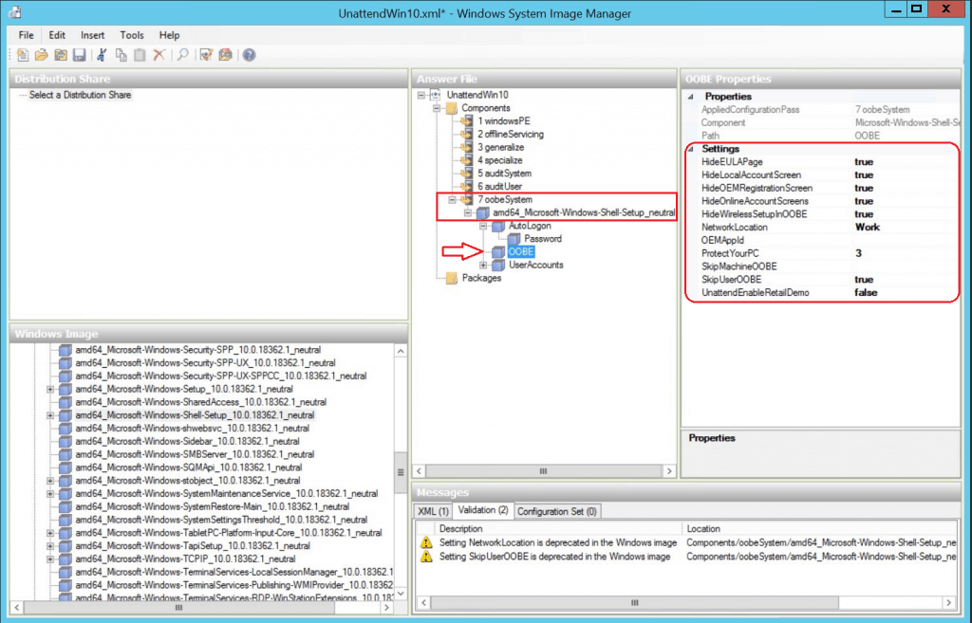Switch to the Configuration Set (0) tab
This screenshot has height=623, width=972.
pyautogui.click(x=556, y=511)
